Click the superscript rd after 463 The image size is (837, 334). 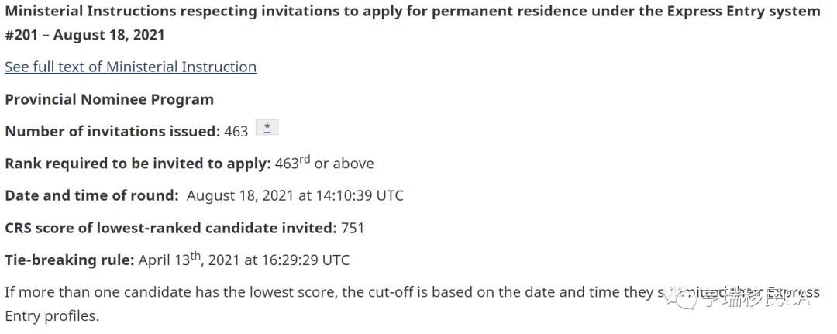click(x=305, y=159)
